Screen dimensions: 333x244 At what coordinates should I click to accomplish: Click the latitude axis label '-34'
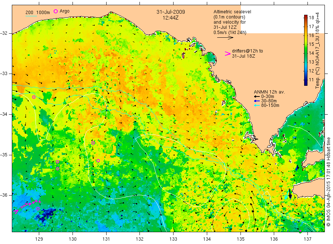click(4, 114)
